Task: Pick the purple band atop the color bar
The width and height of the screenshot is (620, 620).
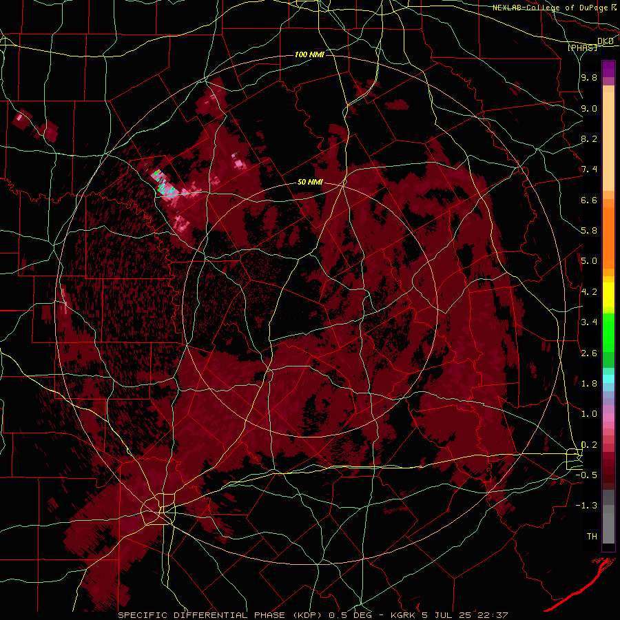Action: click(x=608, y=69)
